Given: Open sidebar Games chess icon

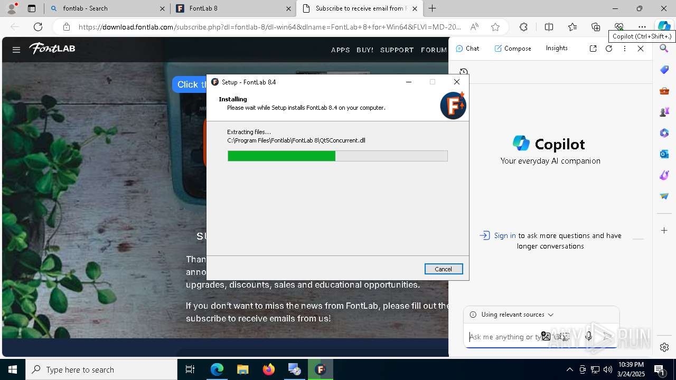Looking at the screenshot, I should click(664, 112).
